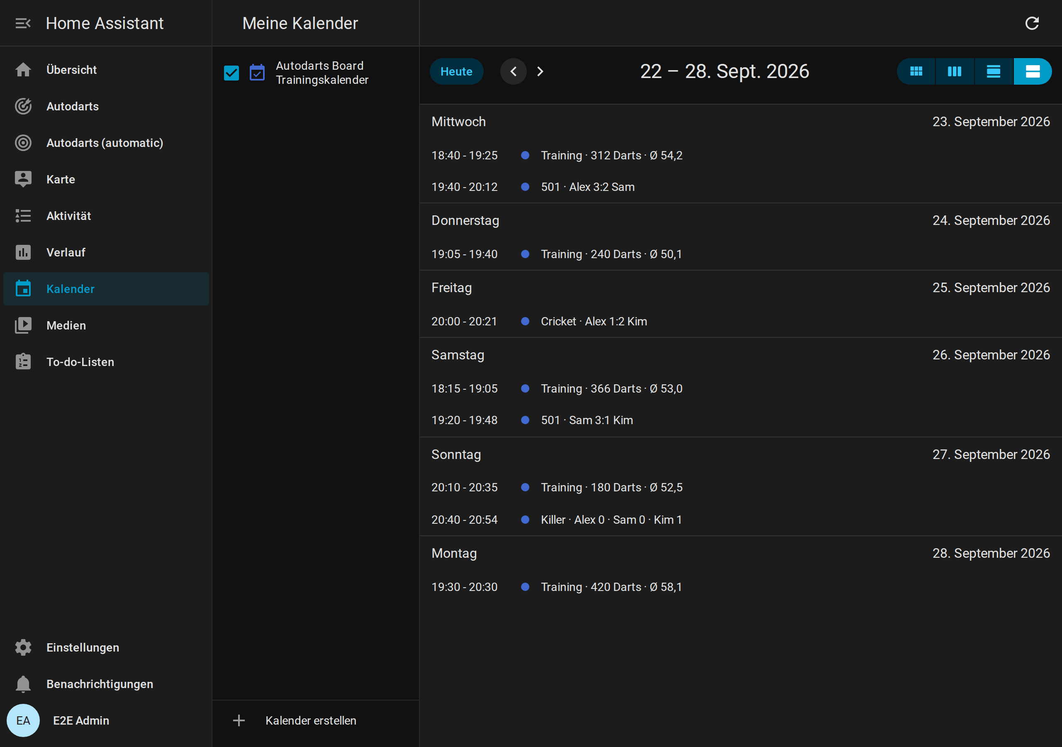The image size is (1062, 747).
Task: Open Training 240 Darts Ø 50,1 event
Action: tap(611, 254)
